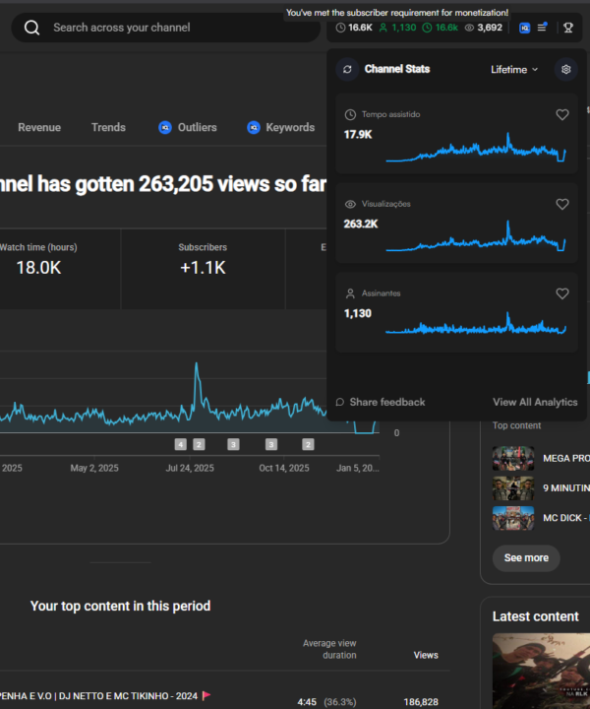Click the second marker 3 near Oct 14
590x709 pixels.
[x=271, y=444]
